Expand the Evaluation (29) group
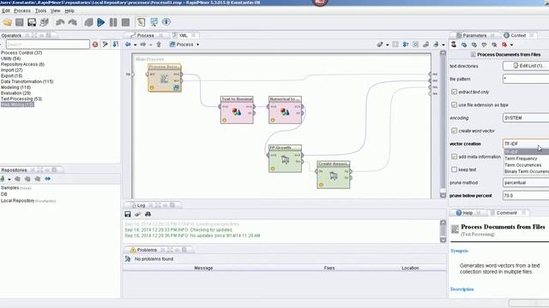549x308 pixels. [x=15, y=93]
